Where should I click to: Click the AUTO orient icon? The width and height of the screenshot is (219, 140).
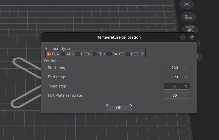190,29
